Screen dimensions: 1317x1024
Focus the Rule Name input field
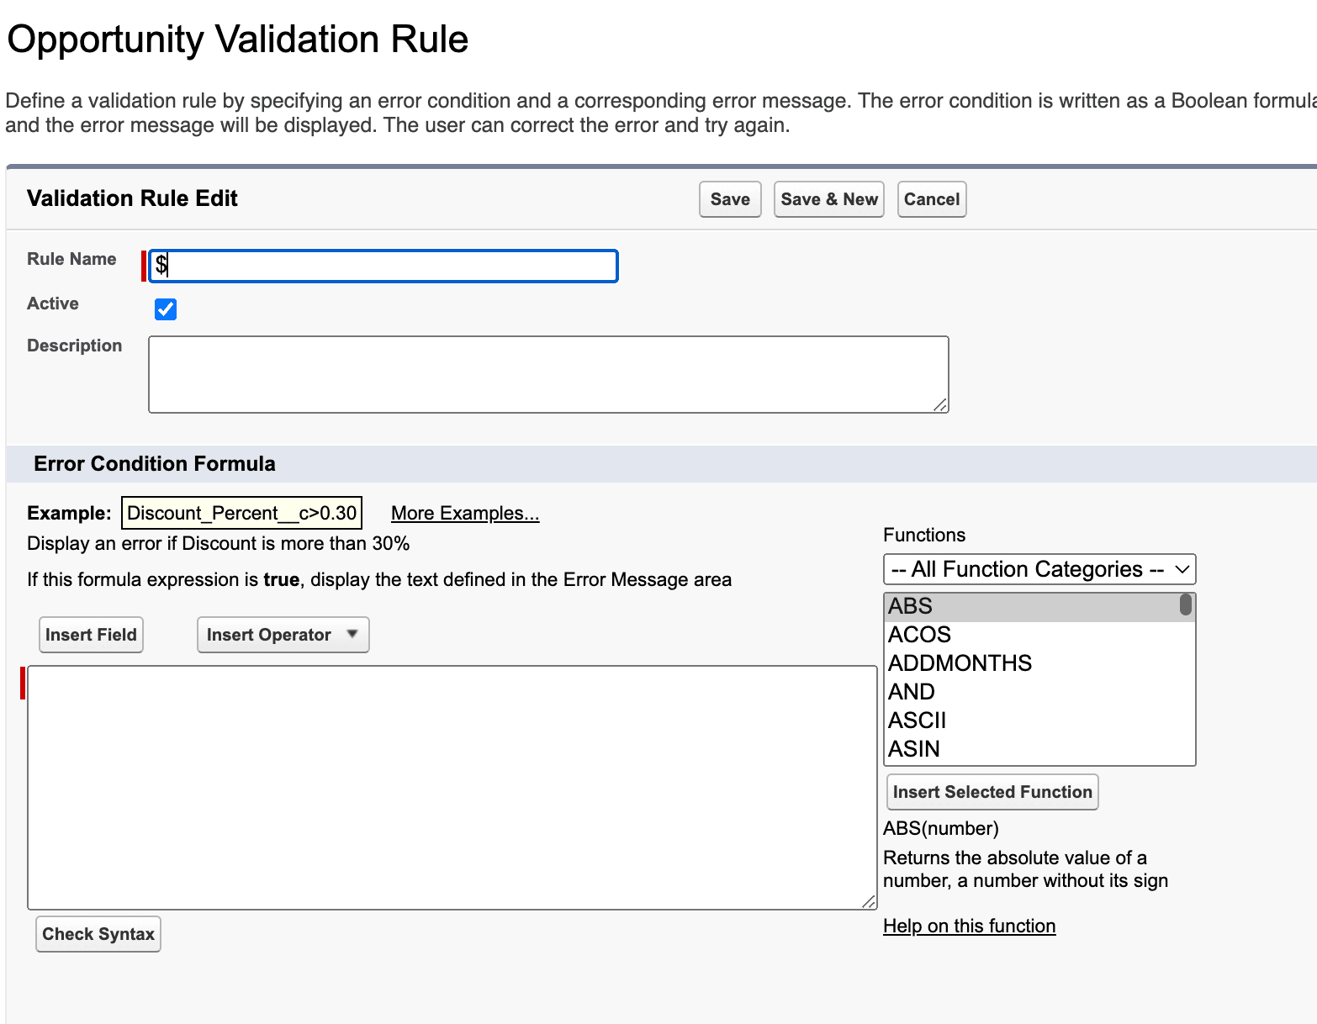point(383,266)
